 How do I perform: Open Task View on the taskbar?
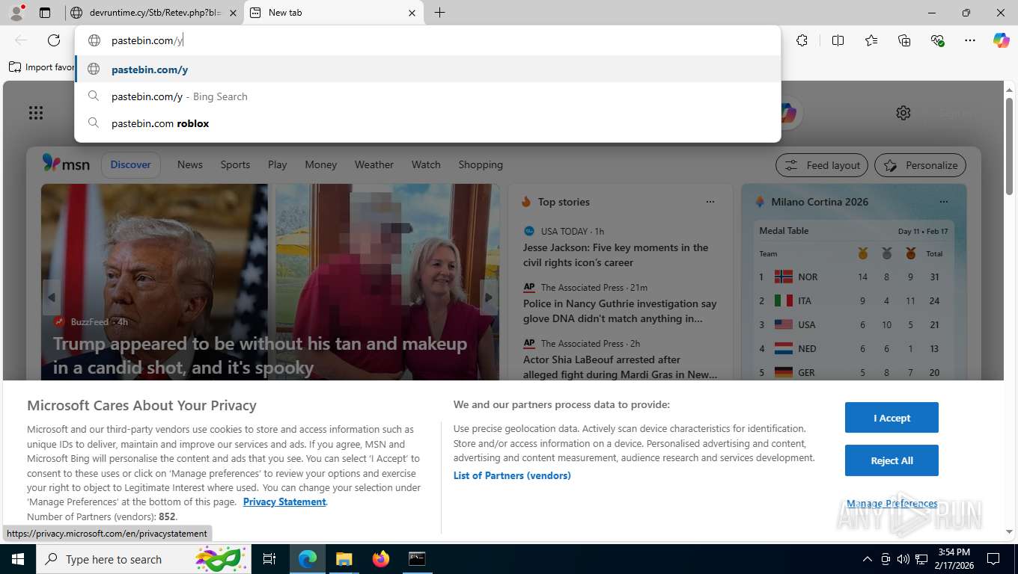pos(269,559)
